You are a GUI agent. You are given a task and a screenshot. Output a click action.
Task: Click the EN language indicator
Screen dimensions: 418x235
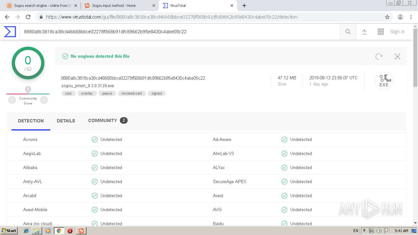point(356,231)
